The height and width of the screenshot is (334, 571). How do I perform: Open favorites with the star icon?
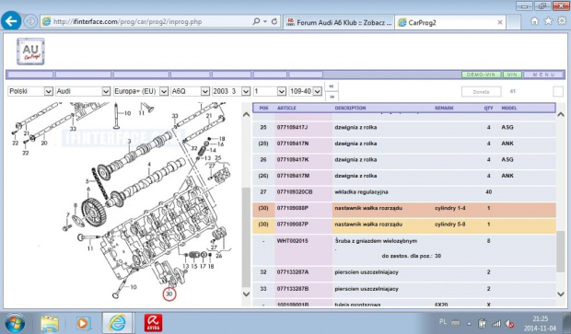tap(548, 21)
